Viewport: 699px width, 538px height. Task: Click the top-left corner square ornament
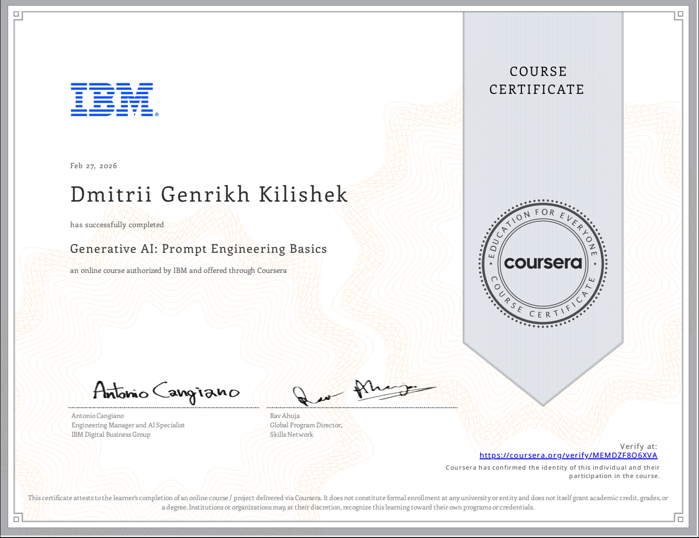click(17, 15)
